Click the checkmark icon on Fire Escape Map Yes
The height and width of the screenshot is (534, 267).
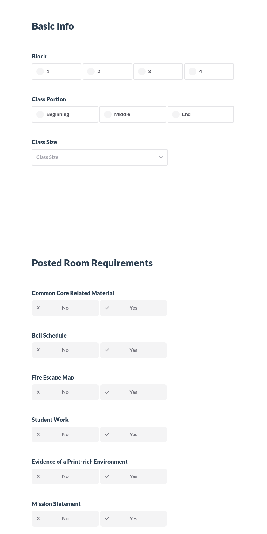click(x=107, y=392)
